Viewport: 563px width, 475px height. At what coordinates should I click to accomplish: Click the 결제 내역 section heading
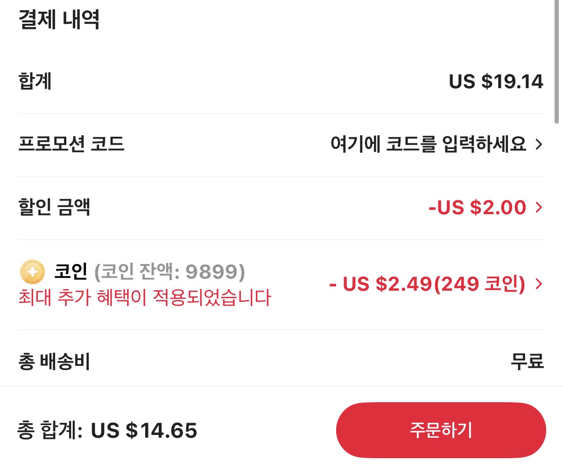click(x=59, y=20)
